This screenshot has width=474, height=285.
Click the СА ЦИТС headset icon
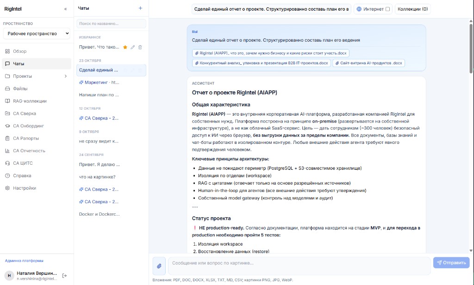click(7, 163)
